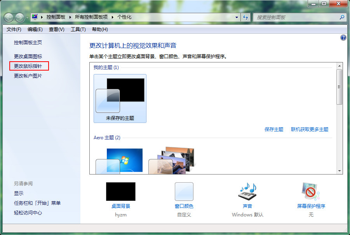Open recent pages dropdown arrow
The height and width of the screenshot is (235, 350).
tap(27, 18)
